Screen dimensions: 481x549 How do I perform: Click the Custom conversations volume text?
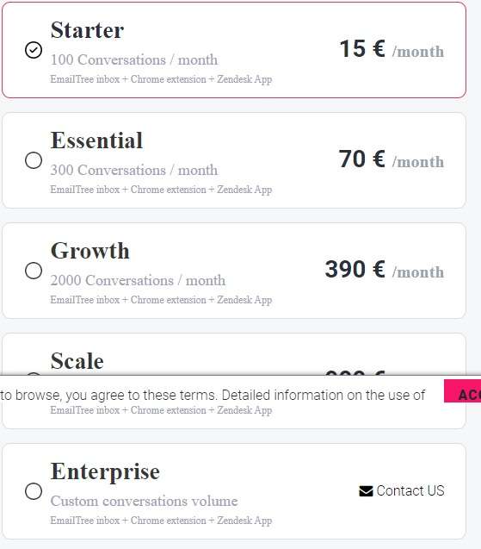(x=144, y=501)
